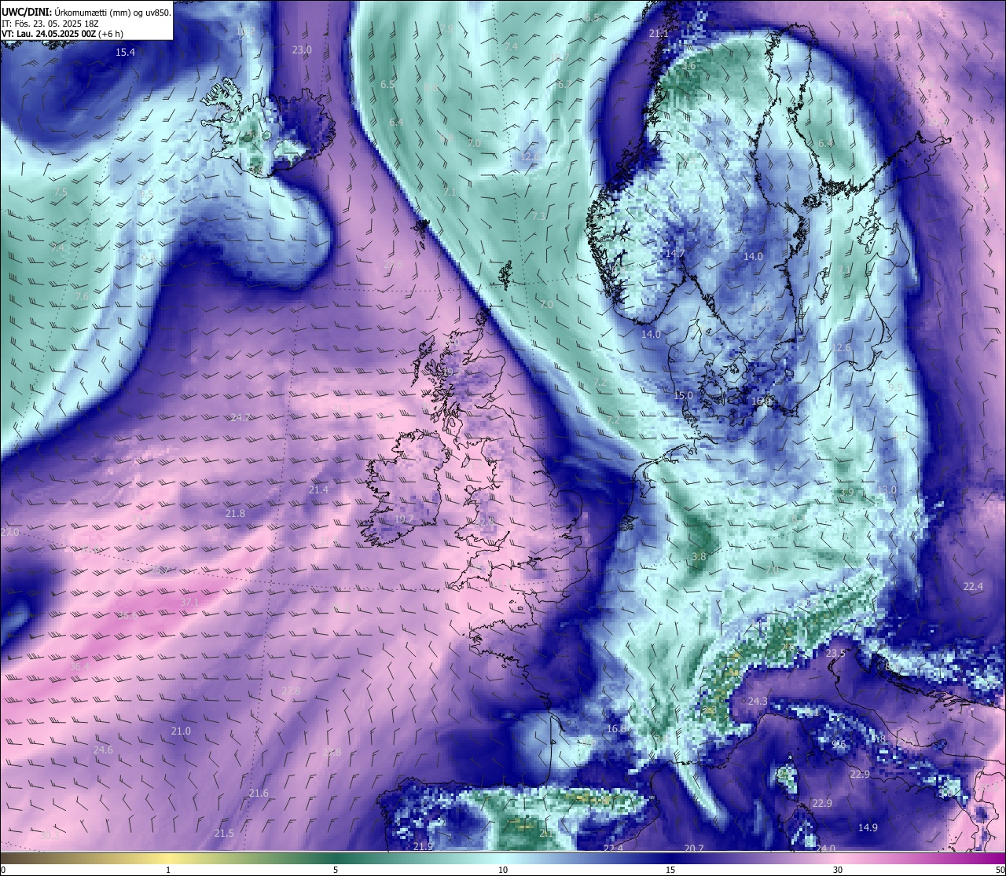Click the 23.0 value label north of Iceland
1006x876 pixels.
pos(302,49)
